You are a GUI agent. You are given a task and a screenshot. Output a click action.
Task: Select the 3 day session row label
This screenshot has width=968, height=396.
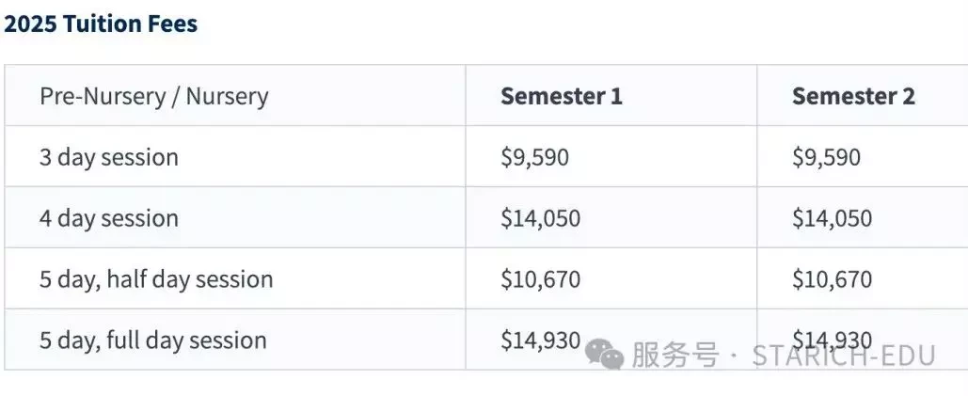click(109, 157)
